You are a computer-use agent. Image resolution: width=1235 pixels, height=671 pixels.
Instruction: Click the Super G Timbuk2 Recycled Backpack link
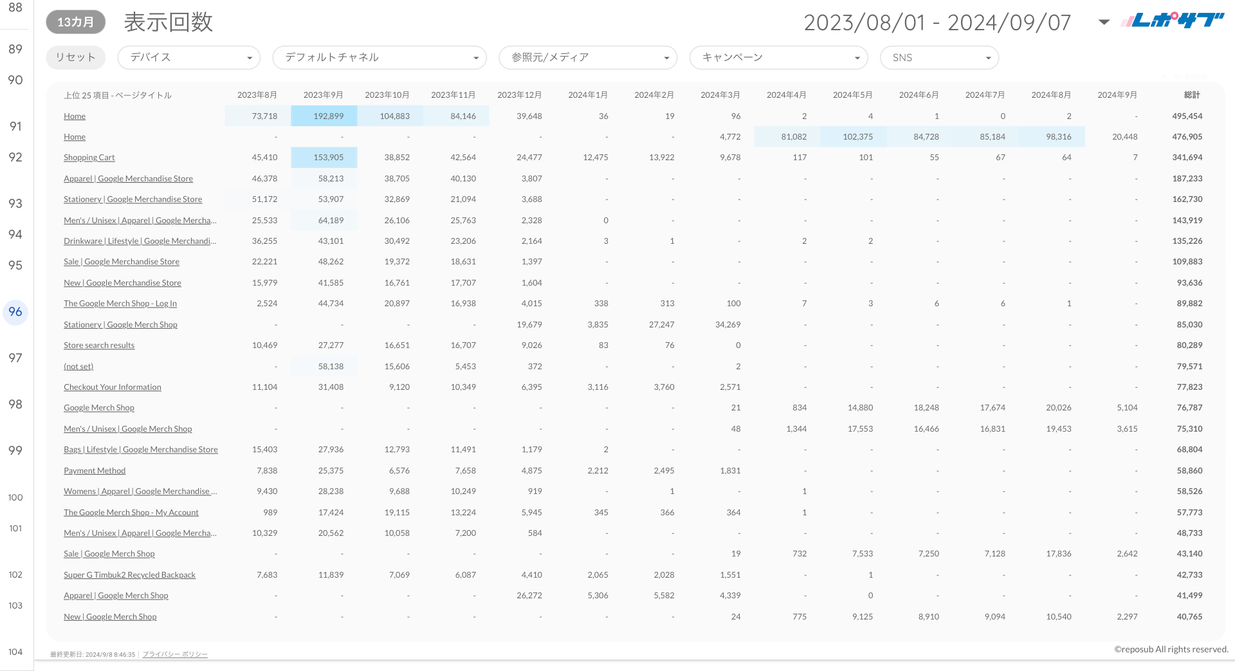[x=129, y=574]
